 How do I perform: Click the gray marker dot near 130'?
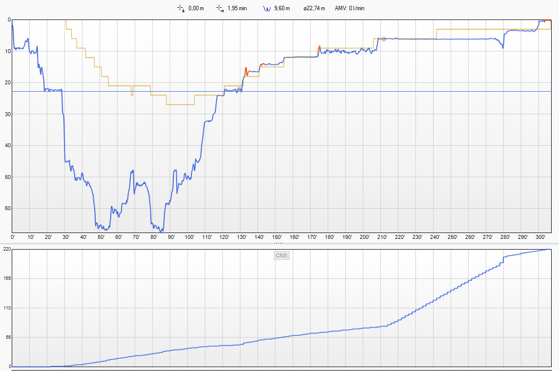point(239,89)
